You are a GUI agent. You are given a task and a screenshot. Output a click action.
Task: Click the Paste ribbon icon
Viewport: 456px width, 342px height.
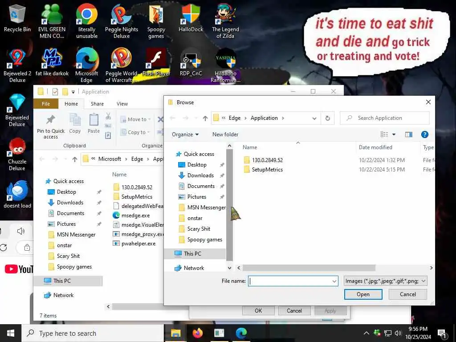(94, 119)
